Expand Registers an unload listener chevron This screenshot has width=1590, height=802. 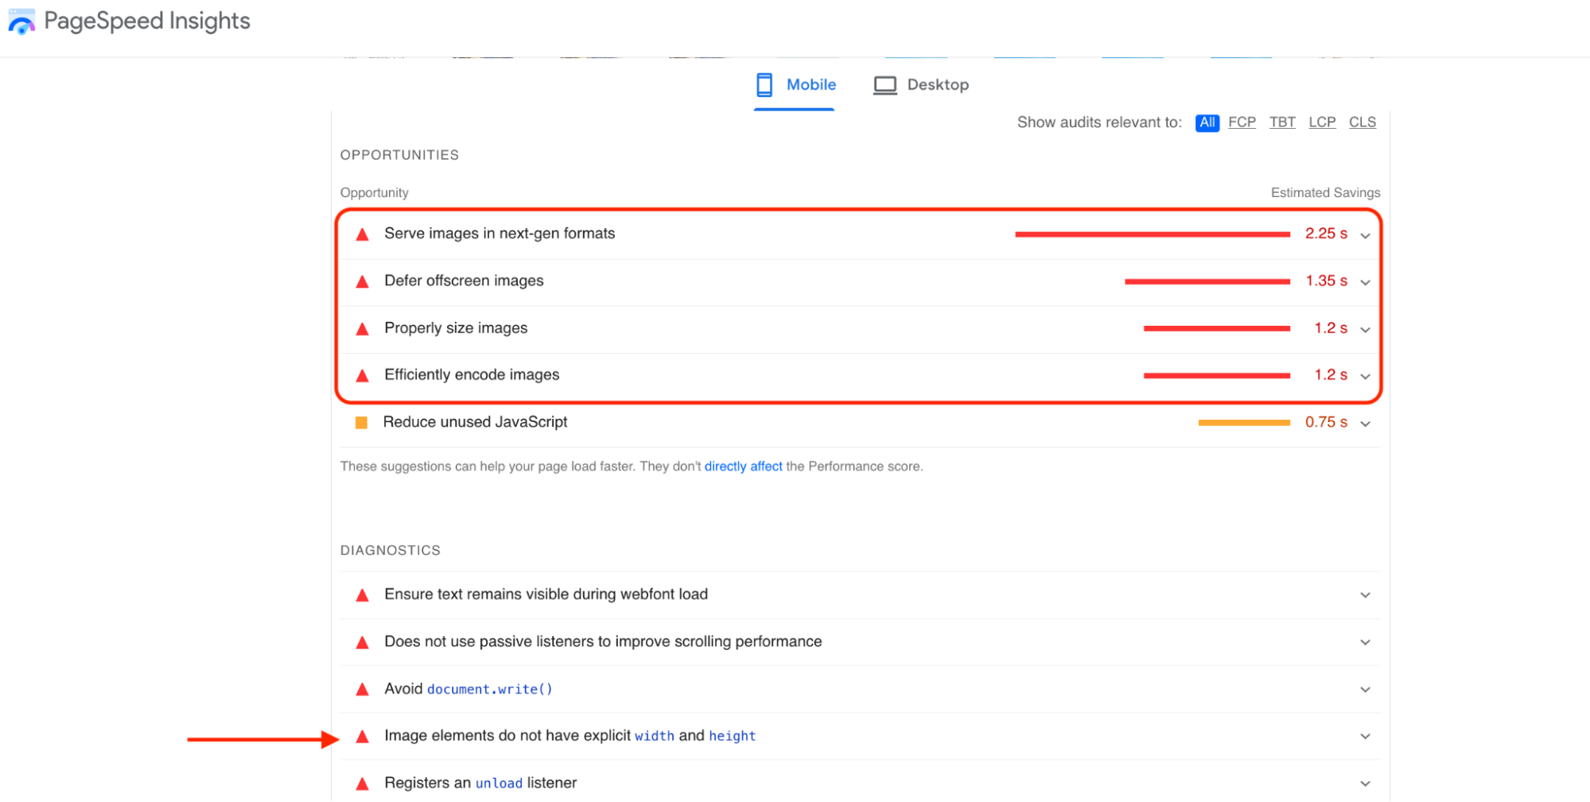coord(1365,784)
